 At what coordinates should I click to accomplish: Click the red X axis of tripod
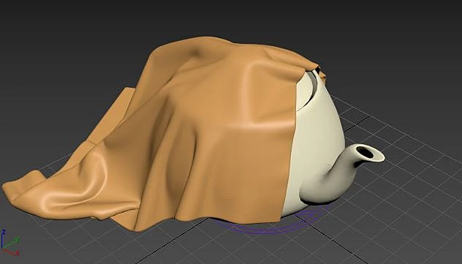[11, 252]
